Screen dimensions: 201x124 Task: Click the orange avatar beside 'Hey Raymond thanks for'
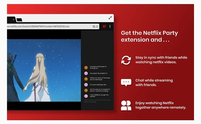[x=86, y=68]
